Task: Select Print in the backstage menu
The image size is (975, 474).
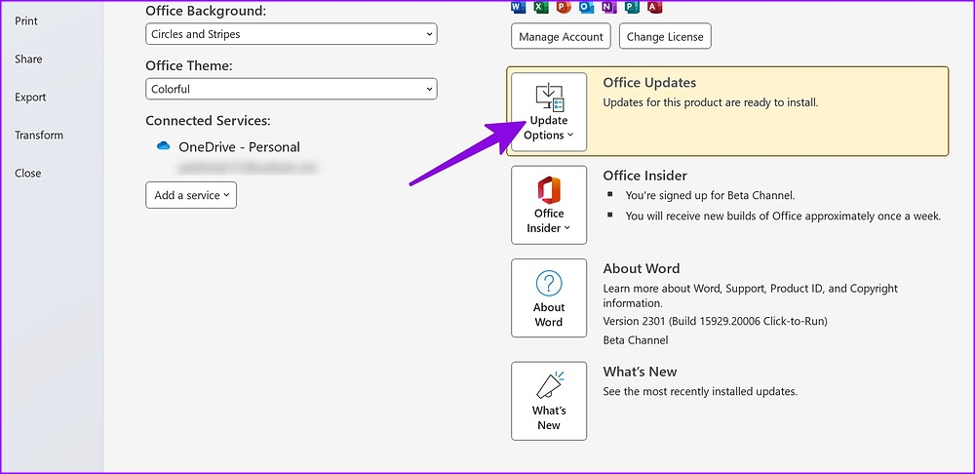Action: point(26,21)
